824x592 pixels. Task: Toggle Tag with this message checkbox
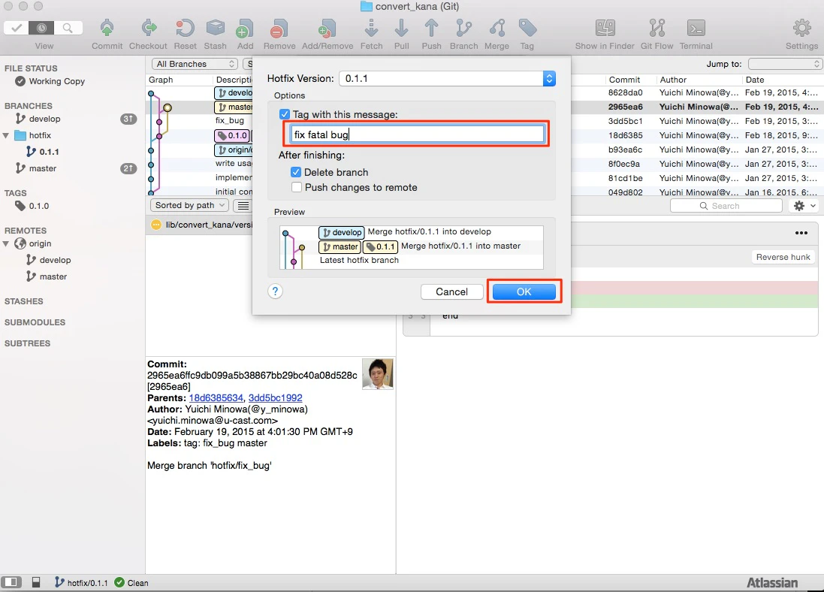point(285,114)
